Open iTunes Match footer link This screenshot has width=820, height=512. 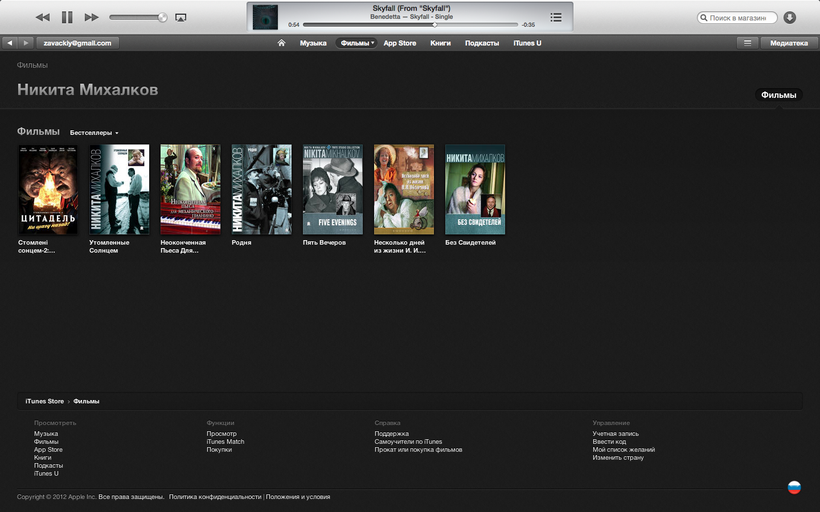[225, 441]
